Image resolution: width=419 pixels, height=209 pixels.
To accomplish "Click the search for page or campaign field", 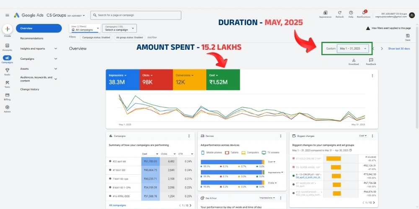I will pyautogui.click(x=136, y=15).
